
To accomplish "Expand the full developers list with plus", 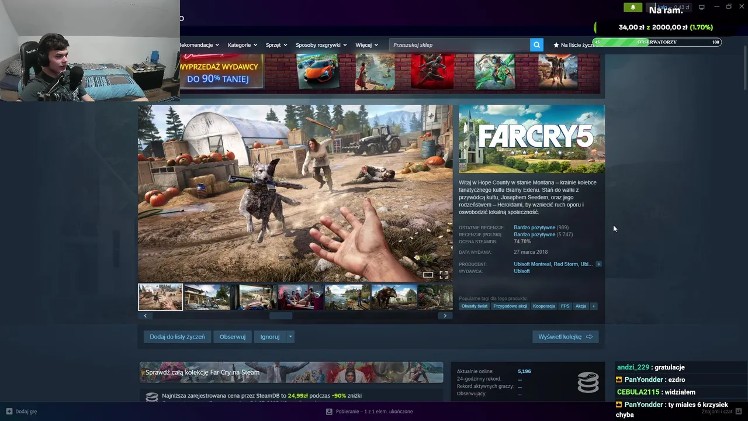I will tap(598, 264).
